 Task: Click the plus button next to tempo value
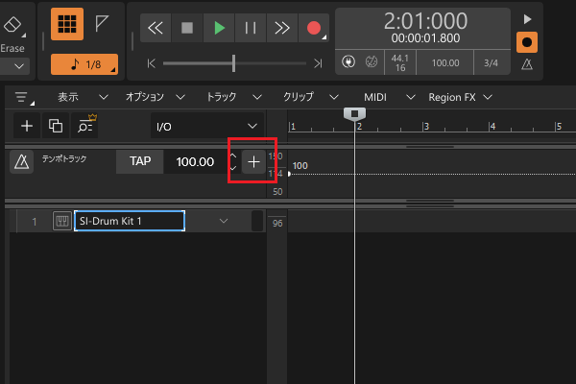[x=253, y=162]
